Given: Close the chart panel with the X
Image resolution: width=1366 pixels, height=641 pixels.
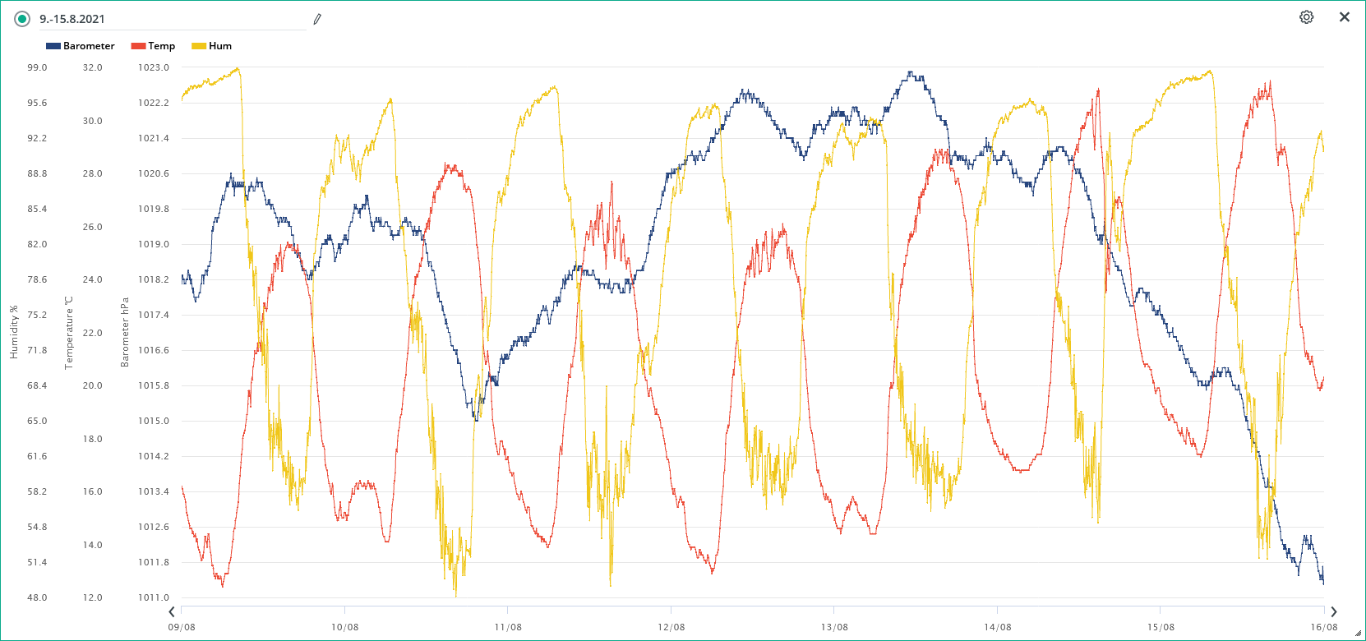Looking at the screenshot, I should point(1345,17).
